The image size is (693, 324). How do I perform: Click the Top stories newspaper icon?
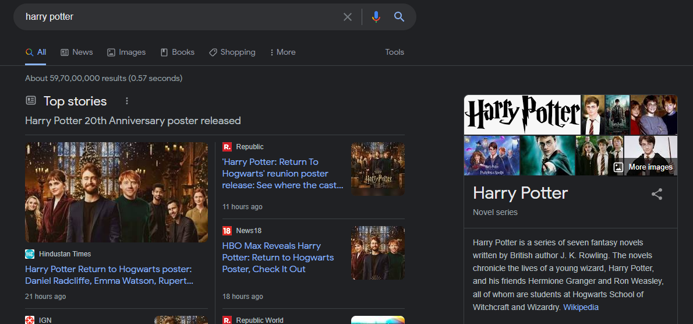pyautogui.click(x=30, y=100)
